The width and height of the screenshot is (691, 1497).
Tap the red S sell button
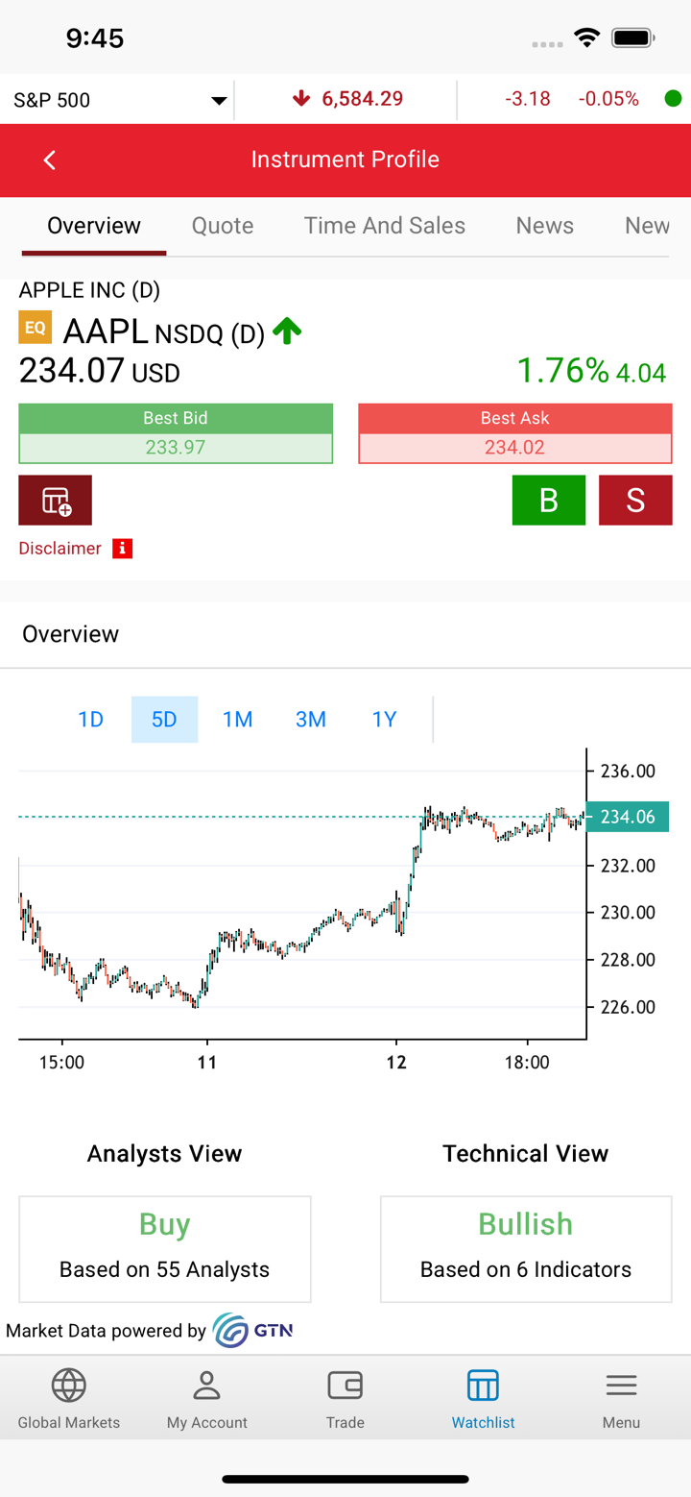635,500
